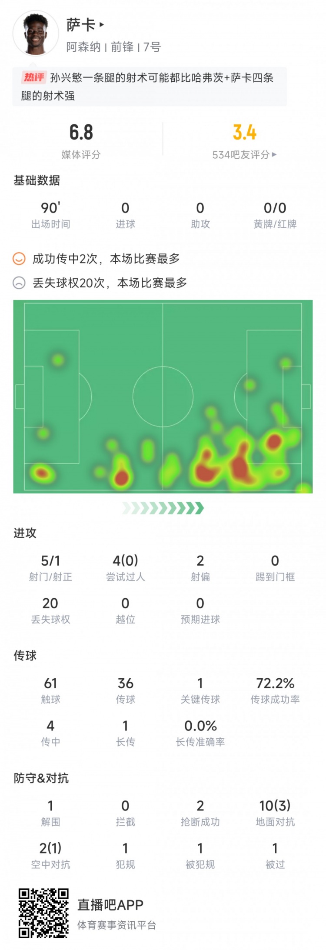Viewport: 326px width, 950px height.
Task: Tap the heatmap center circle
Action: (x=163, y=397)
